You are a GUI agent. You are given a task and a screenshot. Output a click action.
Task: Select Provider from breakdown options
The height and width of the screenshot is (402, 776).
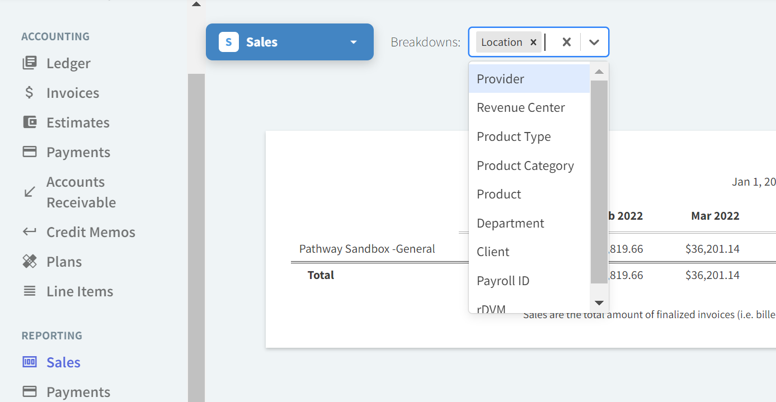[500, 79]
